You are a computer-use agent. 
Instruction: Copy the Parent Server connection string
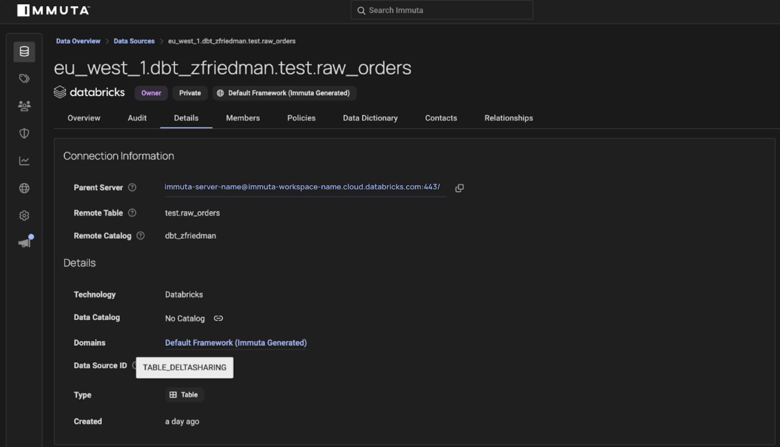click(x=459, y=188)
